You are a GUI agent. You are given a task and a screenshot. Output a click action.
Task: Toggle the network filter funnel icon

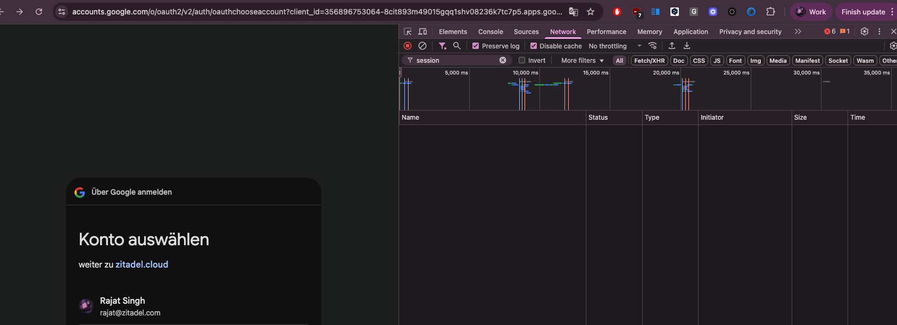442,46
